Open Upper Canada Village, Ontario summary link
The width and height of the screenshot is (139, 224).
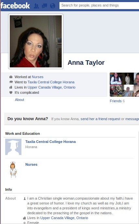(x=51, y=88)
